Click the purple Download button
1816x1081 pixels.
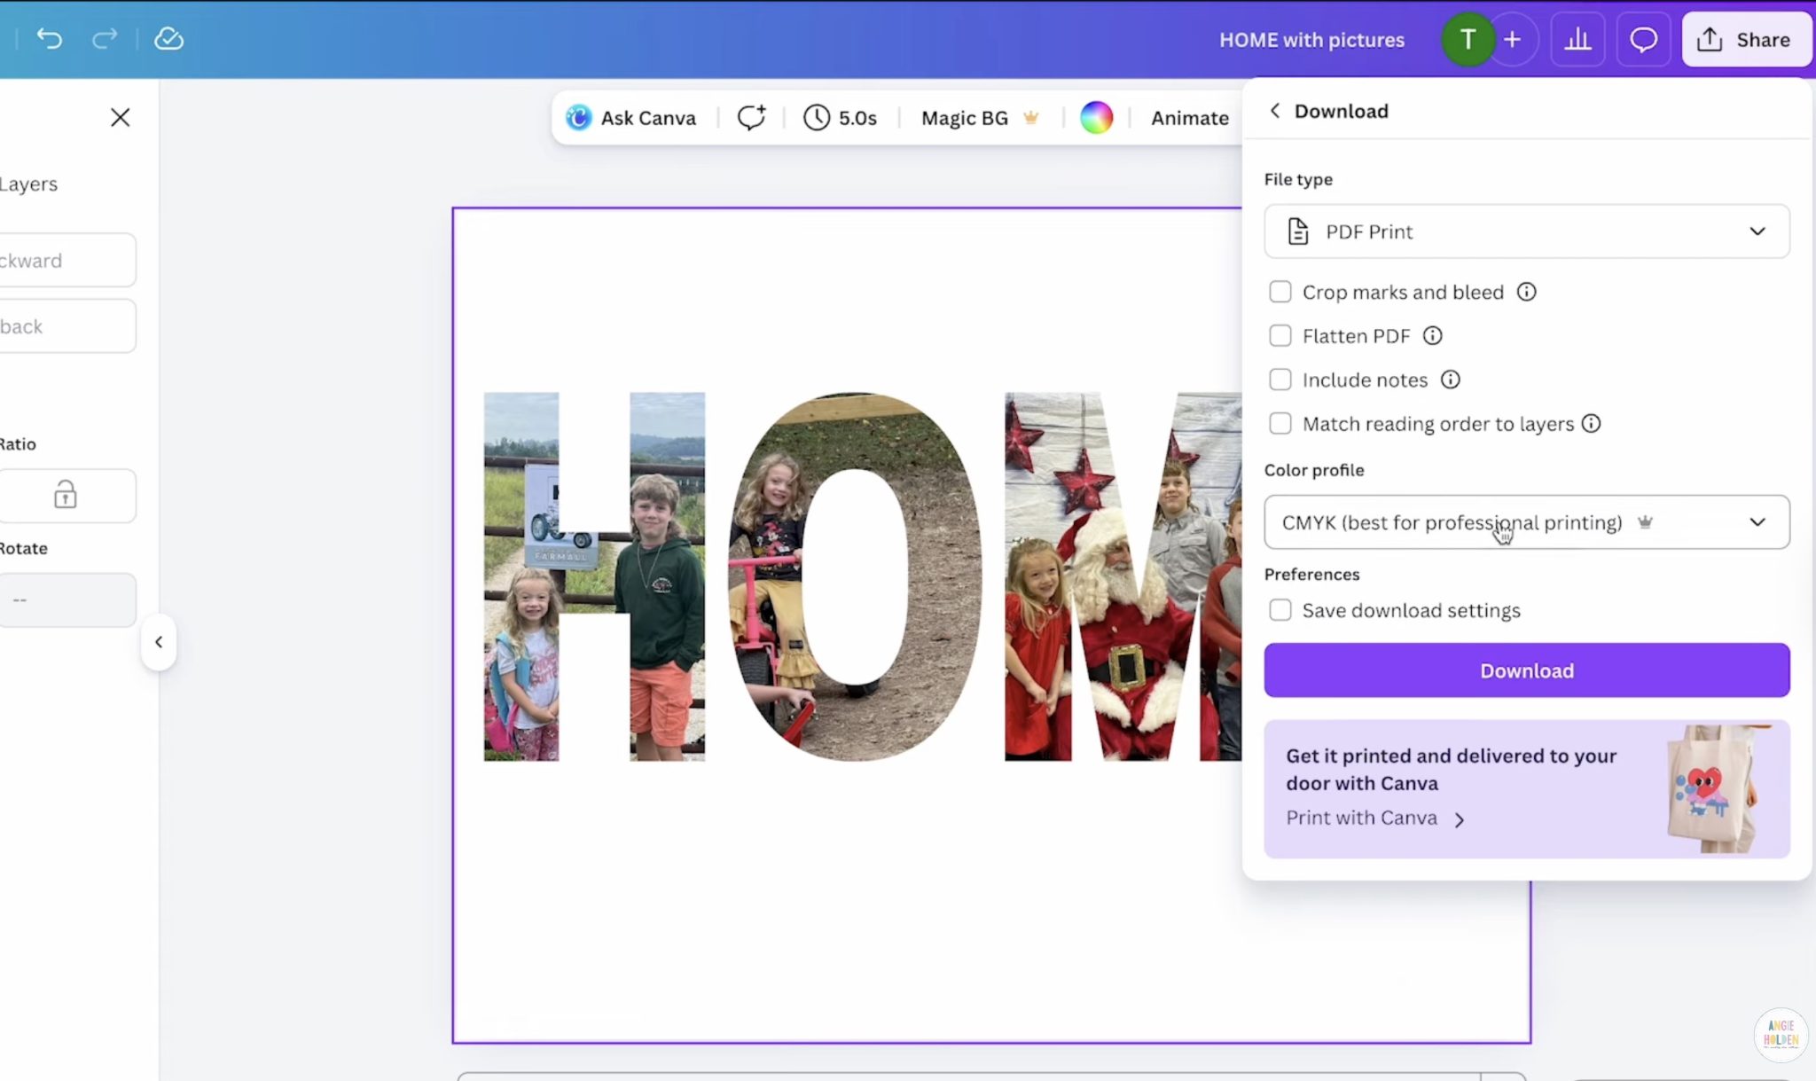click(x=1526, y=670)
